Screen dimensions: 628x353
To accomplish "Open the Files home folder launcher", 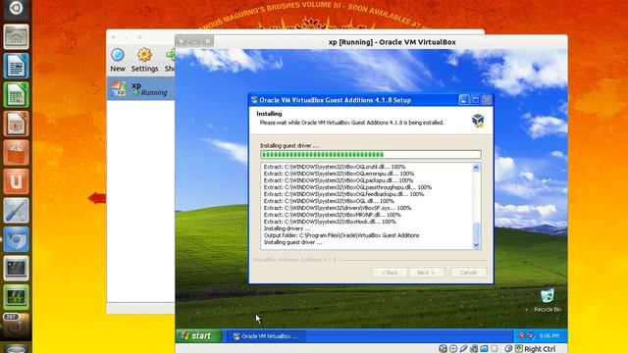I will pyautogui.click(x=16, y=37).
